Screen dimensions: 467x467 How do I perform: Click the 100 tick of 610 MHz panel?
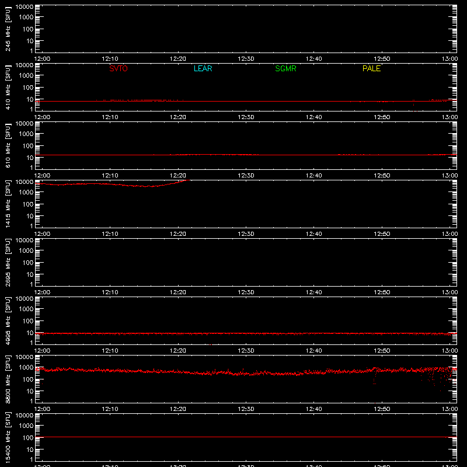coord(28,146)
